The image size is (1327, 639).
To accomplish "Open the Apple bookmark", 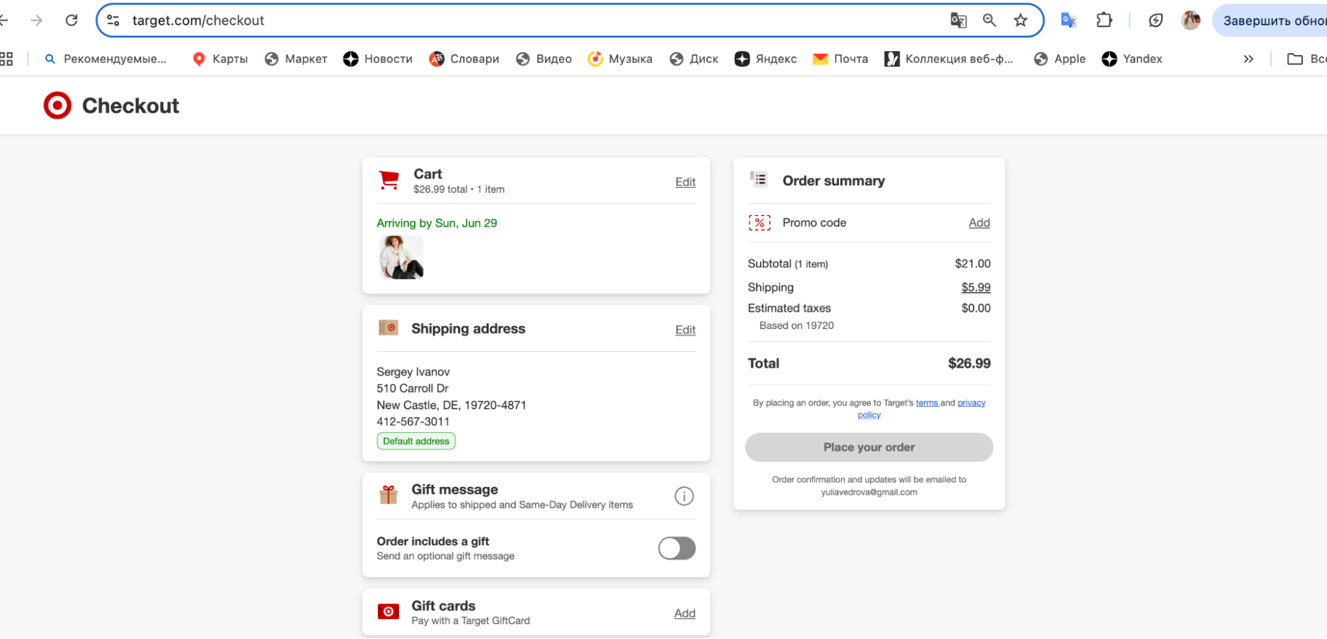I will click(1059, 59).
